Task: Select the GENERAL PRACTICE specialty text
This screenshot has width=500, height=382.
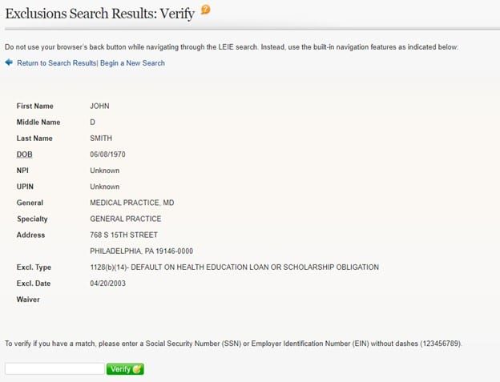Action: 126,219
